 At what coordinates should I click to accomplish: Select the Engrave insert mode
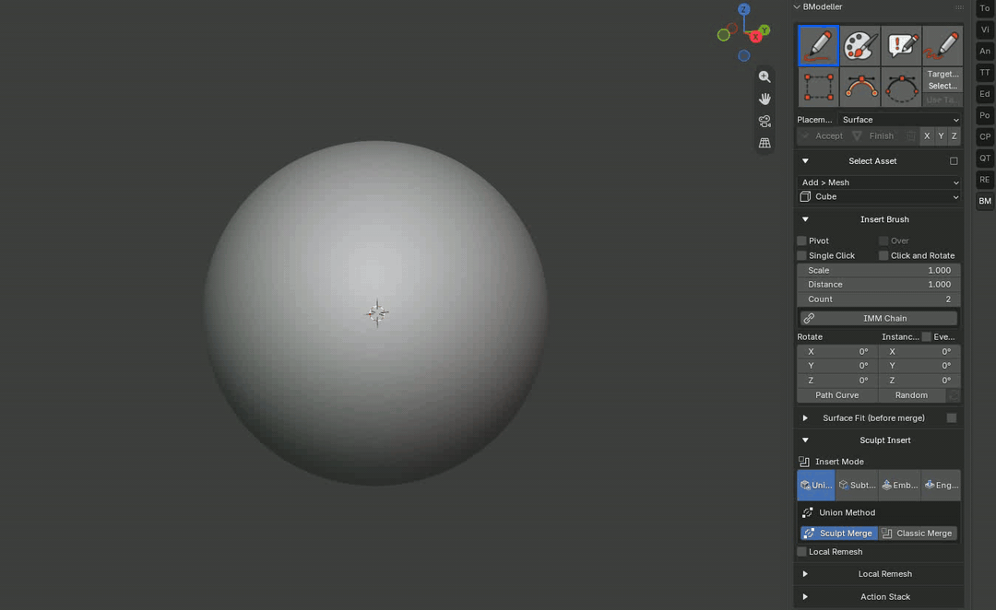[x=942, y=485]
